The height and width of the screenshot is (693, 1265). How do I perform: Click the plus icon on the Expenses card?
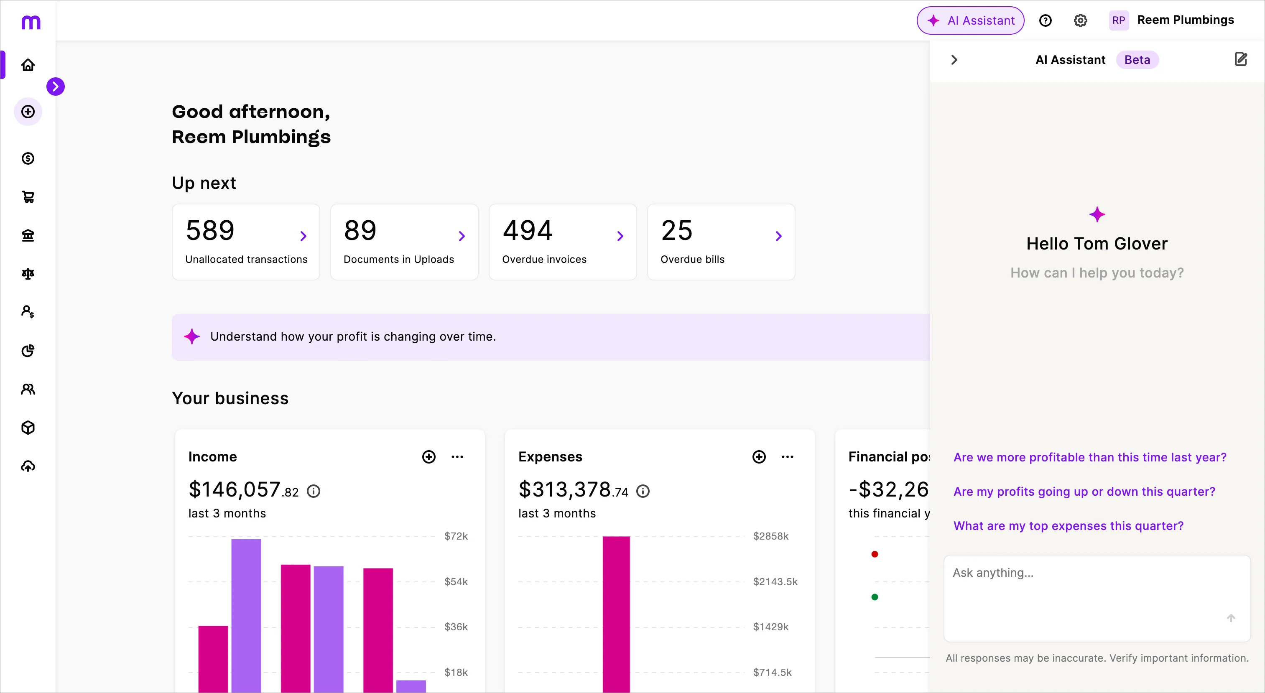pyautogui.click(x=759, y=457)
